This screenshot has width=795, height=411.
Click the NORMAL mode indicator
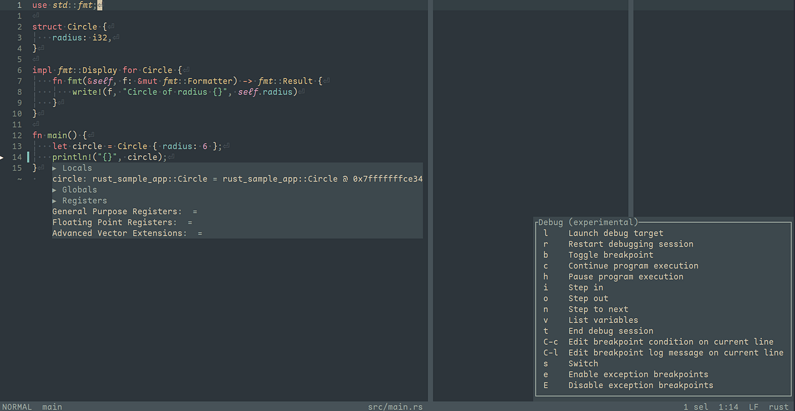pyautogui.click(x=17, y=406)
